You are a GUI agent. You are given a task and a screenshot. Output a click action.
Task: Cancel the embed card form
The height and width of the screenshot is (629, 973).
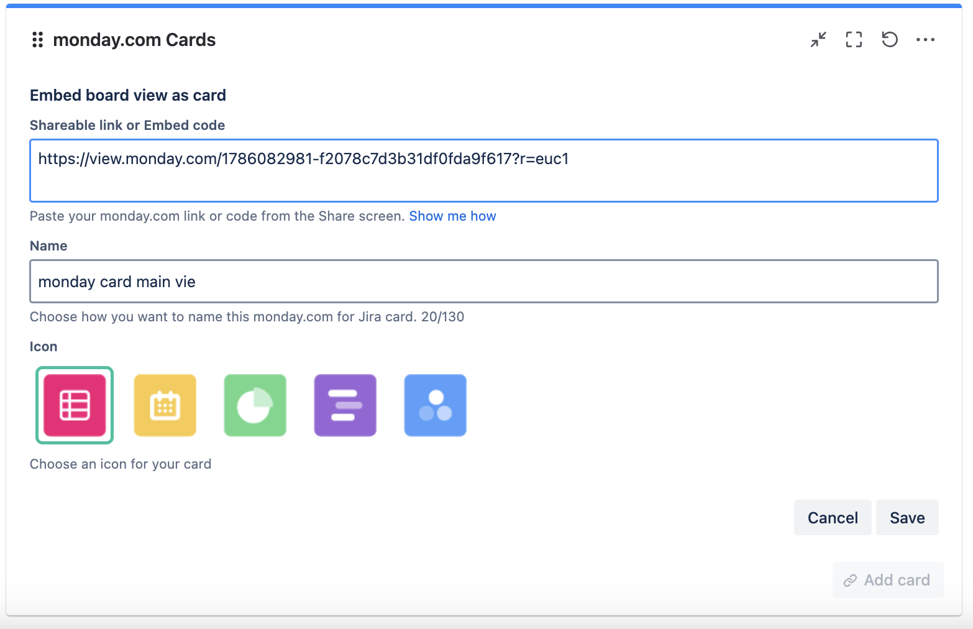[x=832, y=518]
